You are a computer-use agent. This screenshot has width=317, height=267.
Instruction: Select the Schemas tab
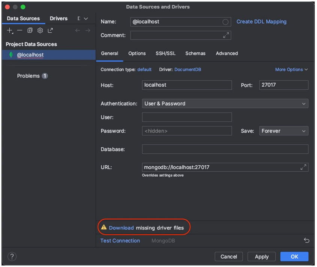point(195,53)
